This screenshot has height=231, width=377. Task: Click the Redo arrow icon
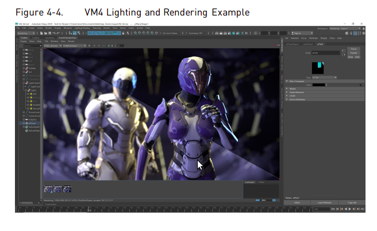coord(58,33)
